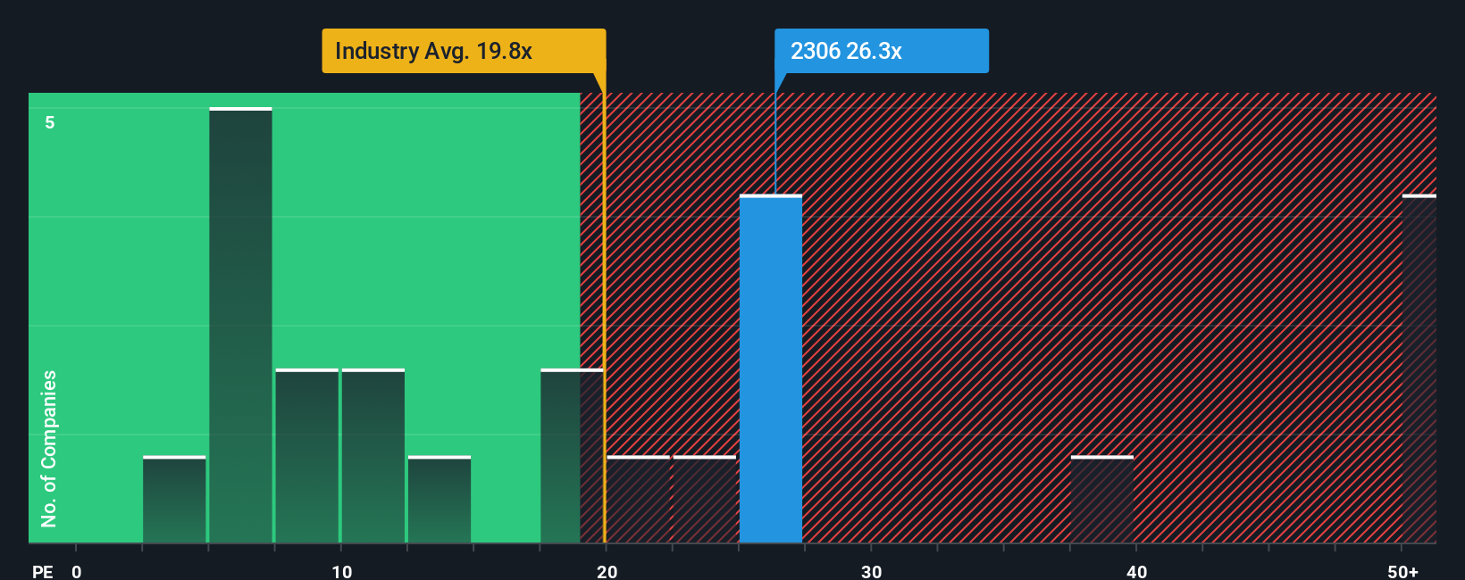Click the y-axis value 5
The width and height of the screenshot is (1465, 580).
(50, 122)
